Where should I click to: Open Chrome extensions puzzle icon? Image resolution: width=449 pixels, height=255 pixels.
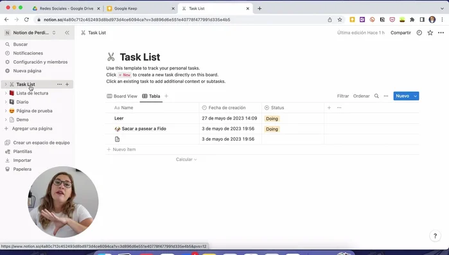pyautogui.click(x=412, y=20)
